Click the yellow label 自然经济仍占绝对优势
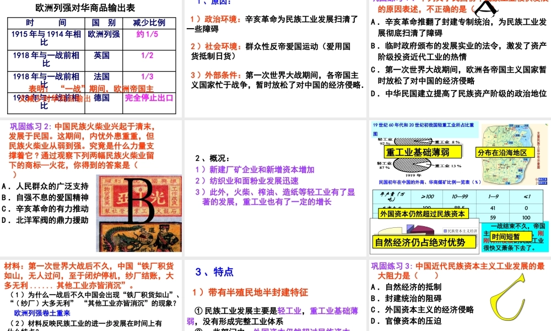 424,242
